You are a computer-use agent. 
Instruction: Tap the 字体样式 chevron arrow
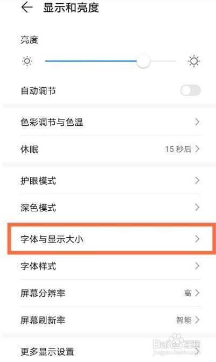(197, 266)
